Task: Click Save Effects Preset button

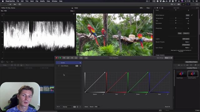Action: pyautogui.click(x=191, y=62)
